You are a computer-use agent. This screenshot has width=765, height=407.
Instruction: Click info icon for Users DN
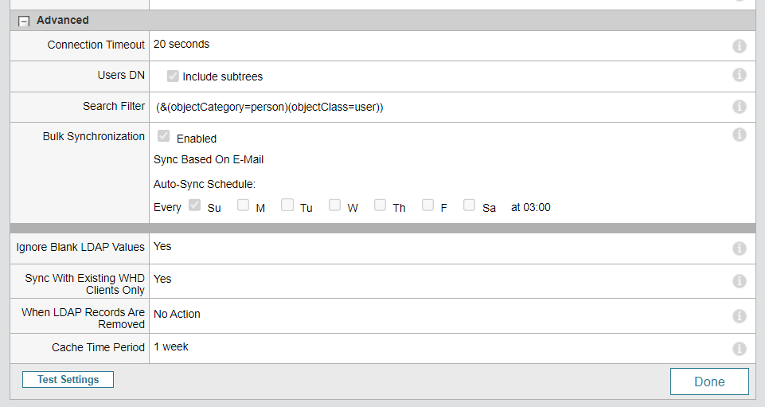tap(739, 75)
